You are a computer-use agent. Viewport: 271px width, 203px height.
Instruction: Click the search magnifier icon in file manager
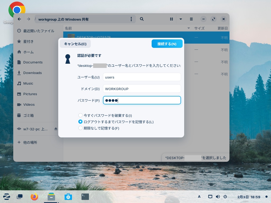click(142, 19)
